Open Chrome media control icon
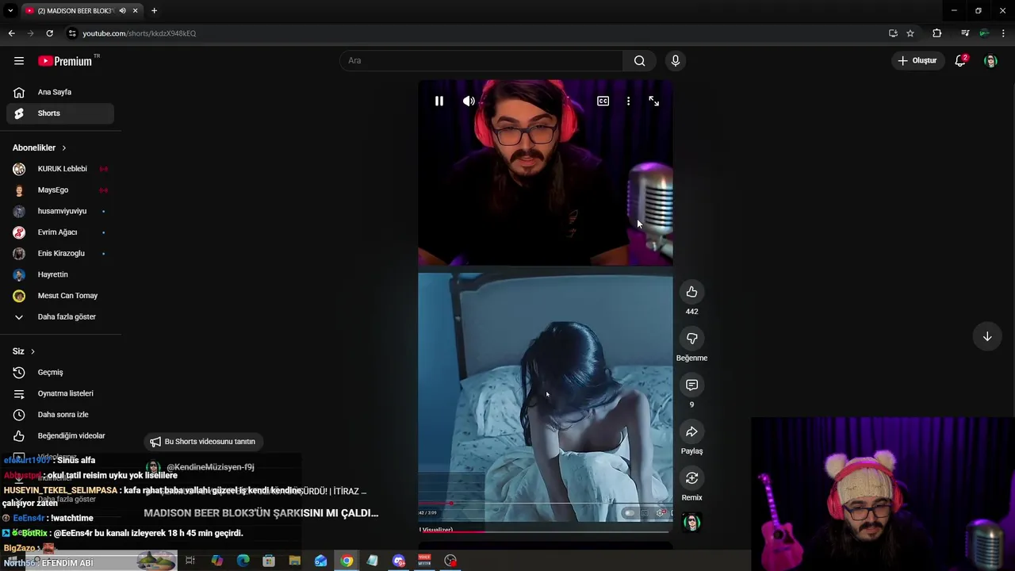The width and height of the screenshot is (1015, 571). [x=964, y=33]
